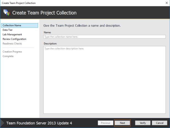The image size is (170, 128).
Task: Click the Creation Progress step
Action: point(12,52)
